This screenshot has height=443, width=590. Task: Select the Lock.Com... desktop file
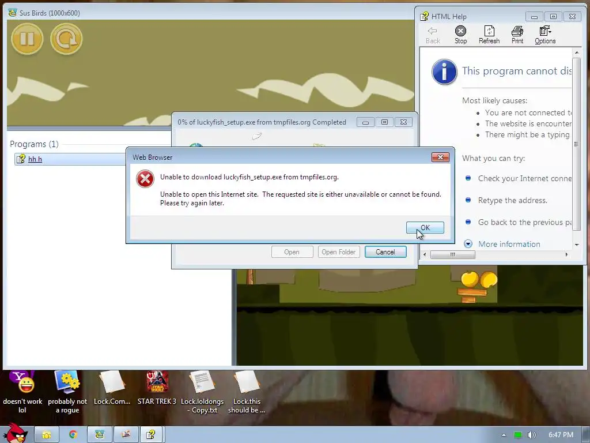click(112, 388)
